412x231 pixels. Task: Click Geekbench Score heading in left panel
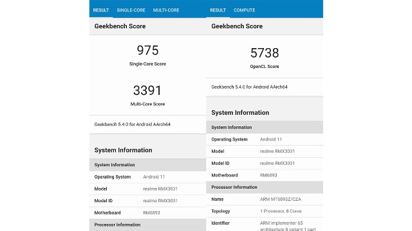(x=120, y=26)
